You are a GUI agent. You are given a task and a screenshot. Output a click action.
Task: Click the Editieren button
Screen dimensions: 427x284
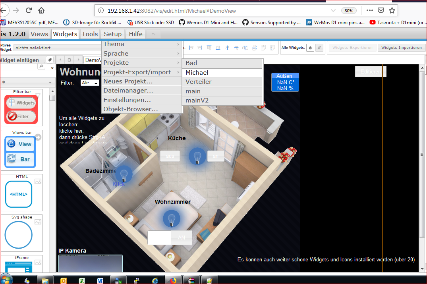(371, 71)
